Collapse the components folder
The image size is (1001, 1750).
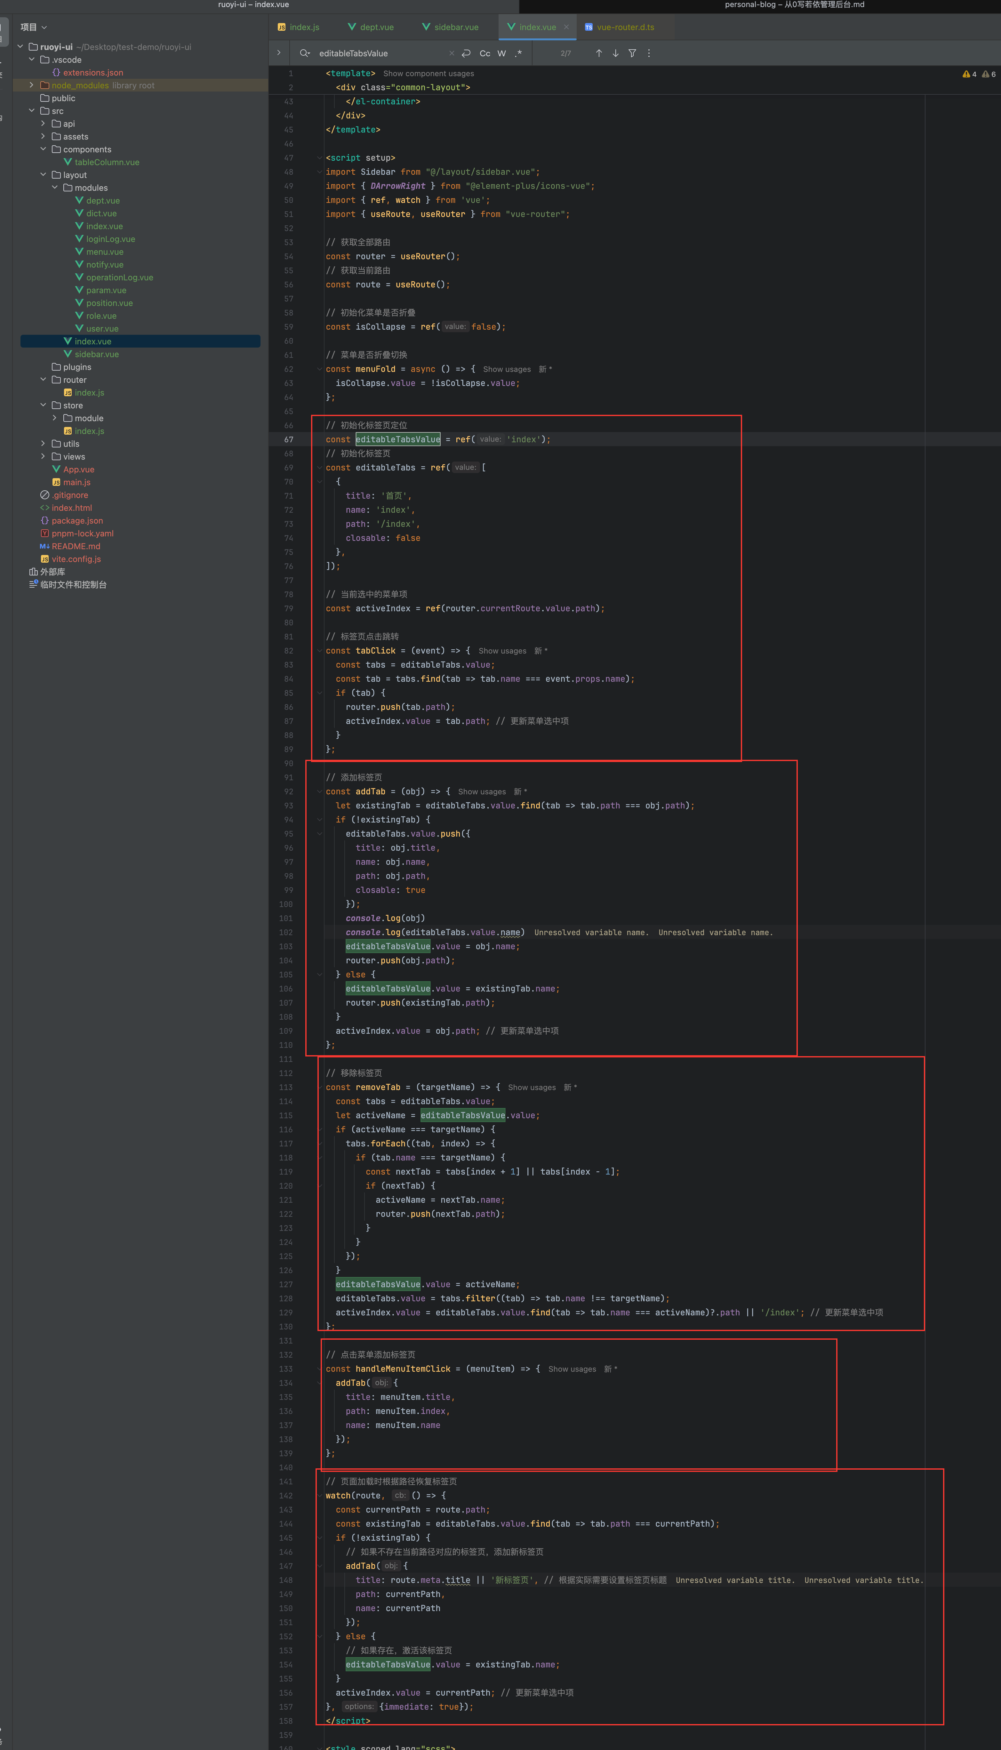click(43, 149)
